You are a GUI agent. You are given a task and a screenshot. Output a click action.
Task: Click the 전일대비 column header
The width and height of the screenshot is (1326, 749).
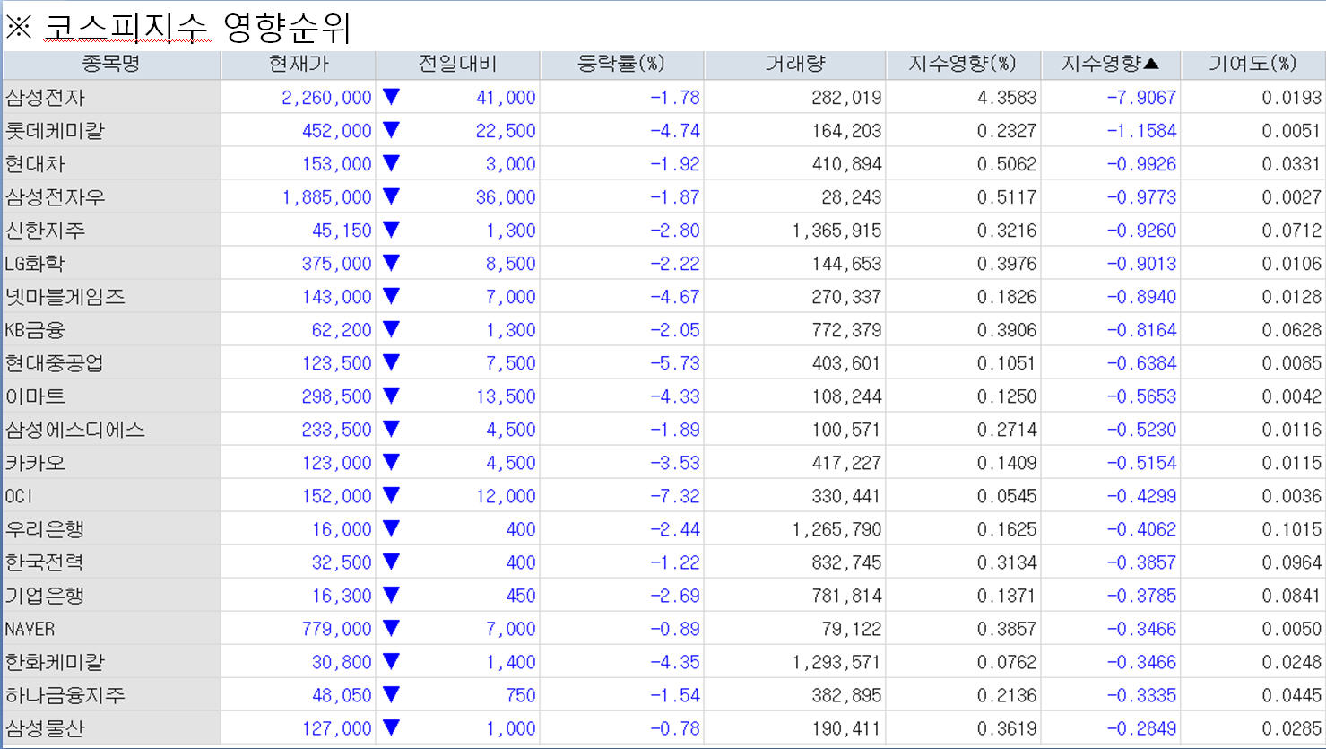(457, 64)
